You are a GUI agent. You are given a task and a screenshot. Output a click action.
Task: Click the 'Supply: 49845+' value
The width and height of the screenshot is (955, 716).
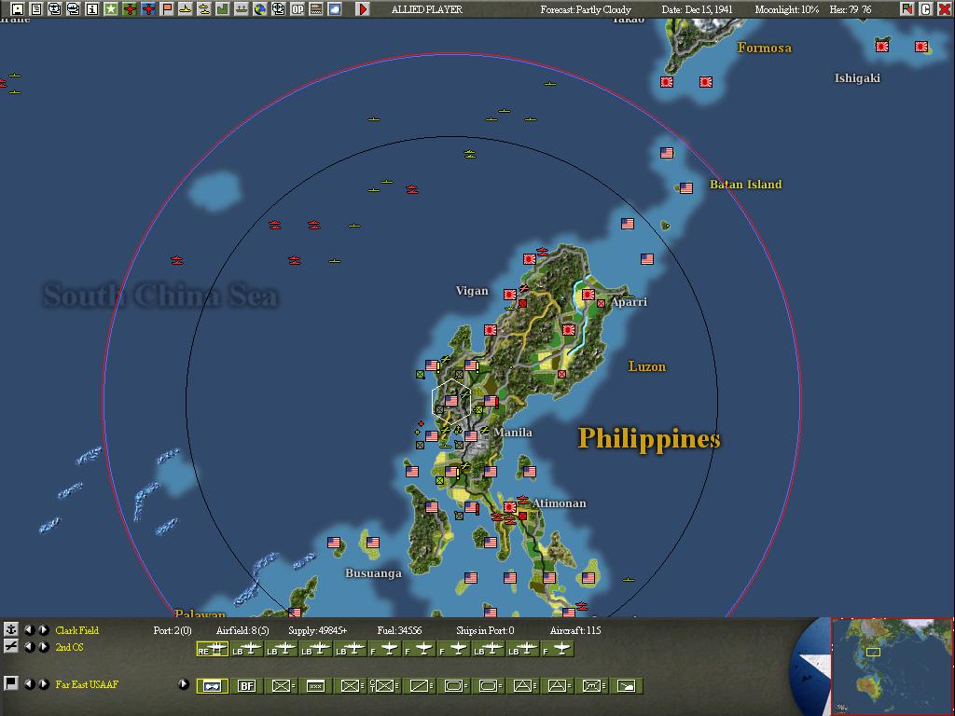pos(318,630)
